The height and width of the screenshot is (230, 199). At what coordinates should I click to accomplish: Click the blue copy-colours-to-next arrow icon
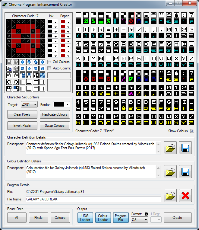(x=16, y=89)
